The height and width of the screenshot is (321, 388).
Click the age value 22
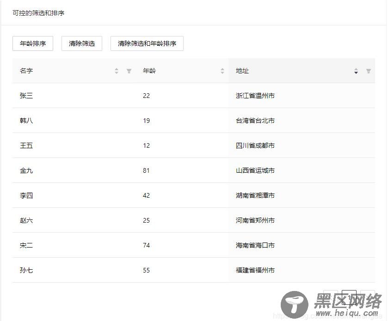pyautogui.click(x=146, y=96)
